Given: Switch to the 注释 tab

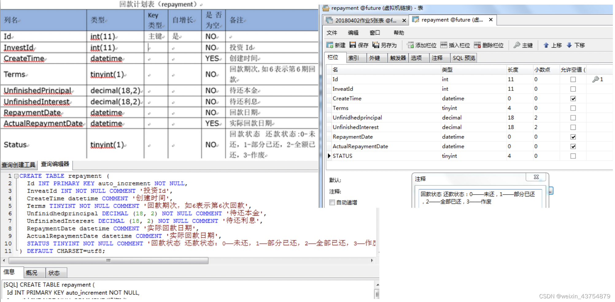Looking at the screenshot, I should [439, 58].
